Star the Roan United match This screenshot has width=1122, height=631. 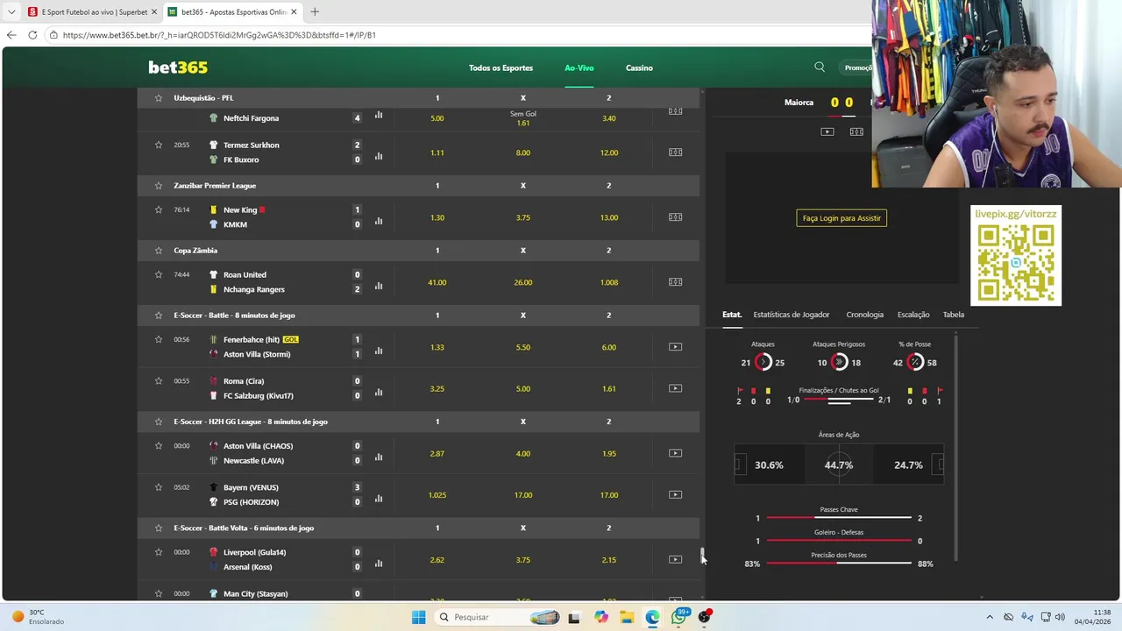(x=159, y=274)
